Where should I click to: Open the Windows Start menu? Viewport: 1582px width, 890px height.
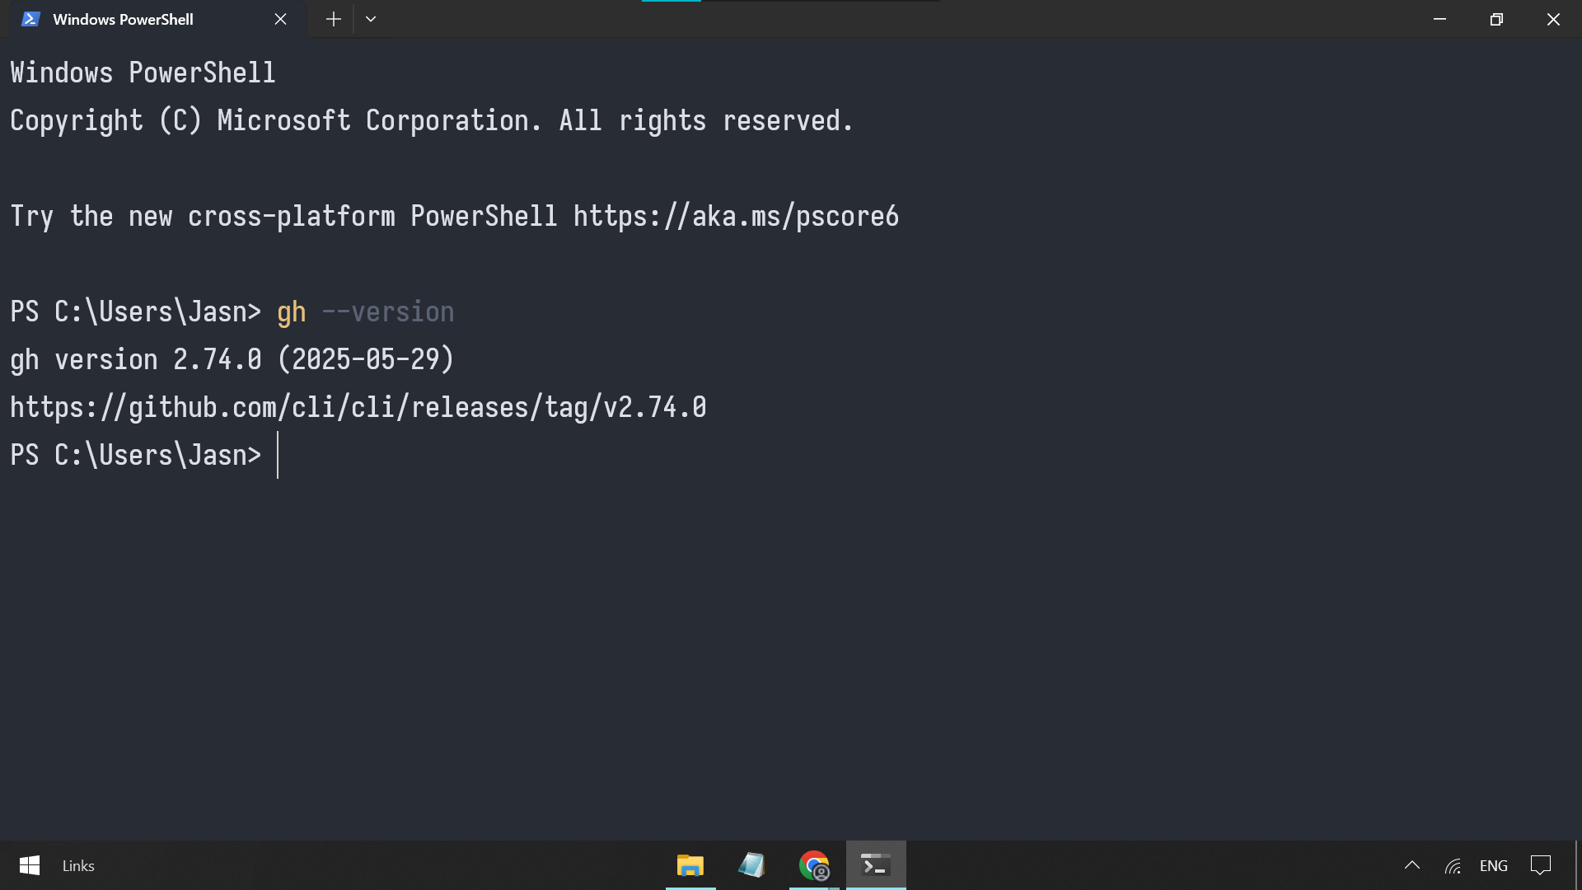point(30,865)
